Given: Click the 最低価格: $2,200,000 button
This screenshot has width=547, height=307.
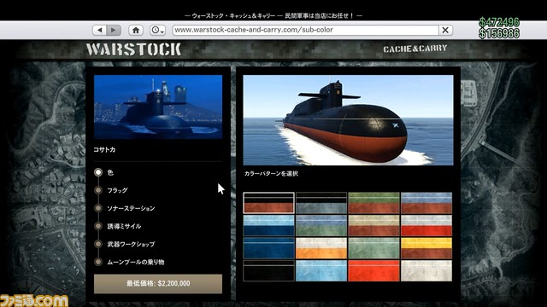Looking at the screenshot, I should pos(158,284).
